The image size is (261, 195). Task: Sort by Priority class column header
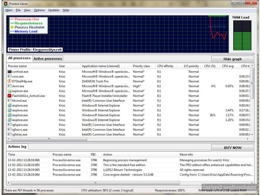coord(144,66)
